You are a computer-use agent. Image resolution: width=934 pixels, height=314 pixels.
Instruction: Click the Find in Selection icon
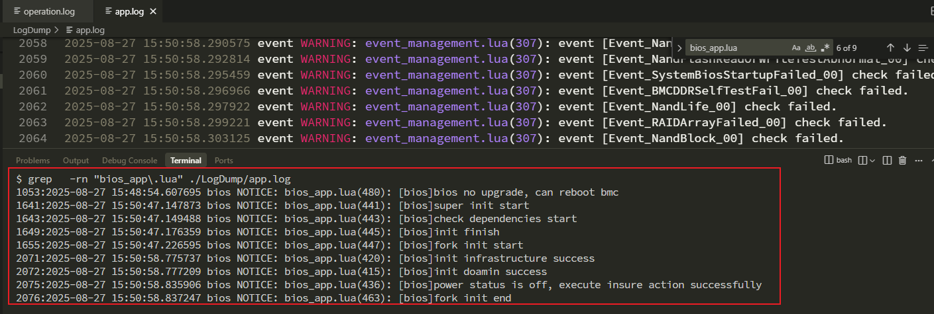pos(923,48)
